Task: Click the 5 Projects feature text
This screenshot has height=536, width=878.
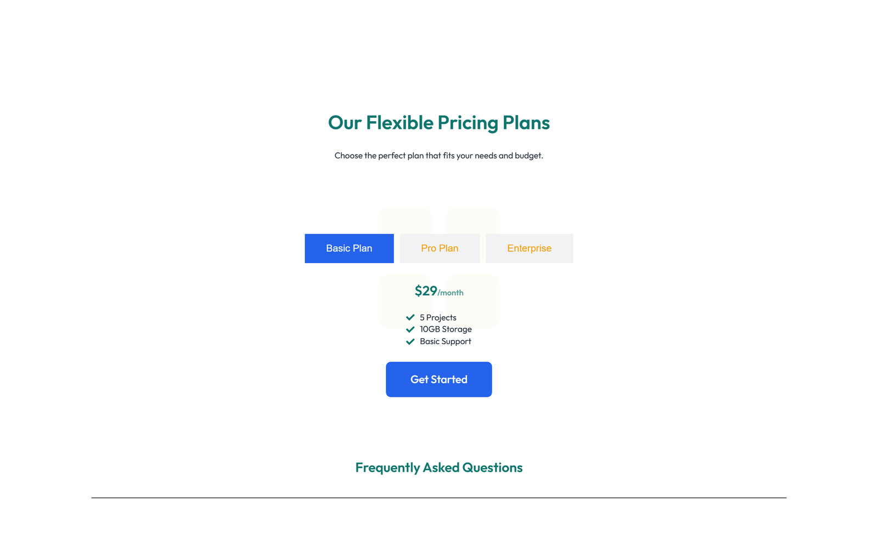Action: tap(437, 317)
